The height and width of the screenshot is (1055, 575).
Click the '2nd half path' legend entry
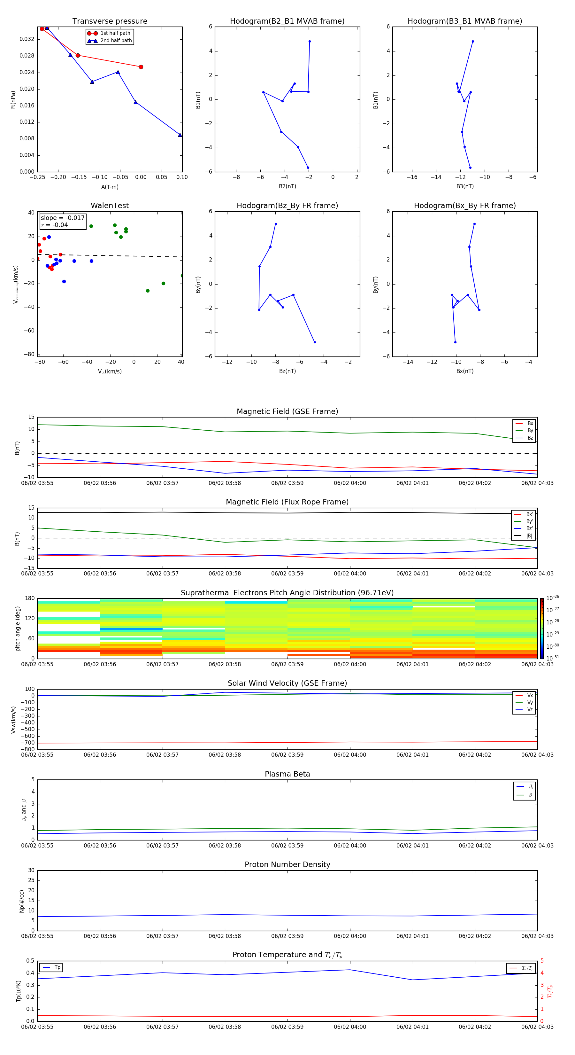(110, 41)
